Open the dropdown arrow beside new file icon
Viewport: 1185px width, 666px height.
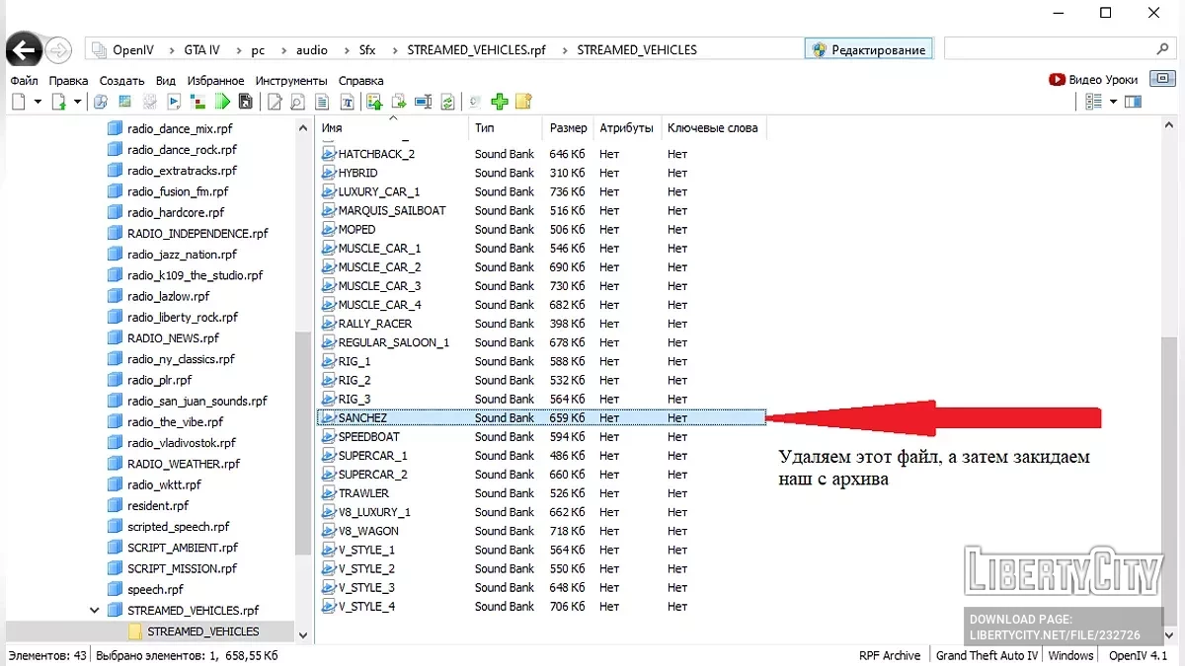pyautogui.click(x=38, y=102)
